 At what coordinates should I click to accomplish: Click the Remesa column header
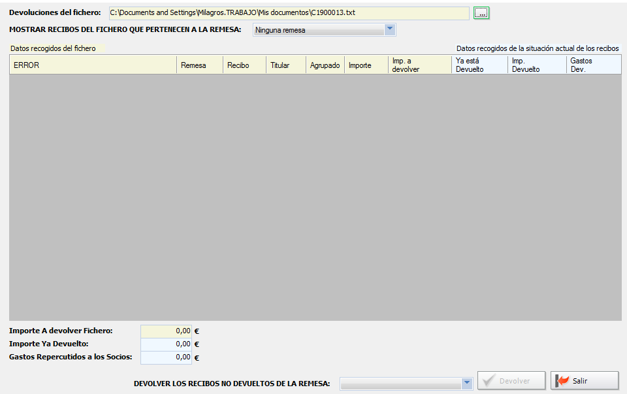coord(200,65)
